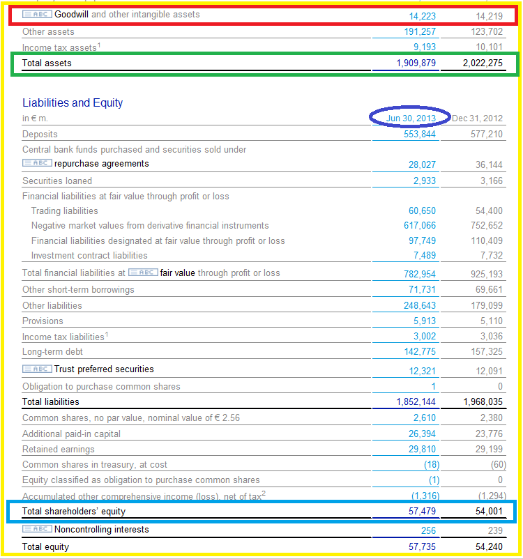Click shareholders' equity value 57,479
Viewport: 523px width, 559px height.
tap(422, 511)
